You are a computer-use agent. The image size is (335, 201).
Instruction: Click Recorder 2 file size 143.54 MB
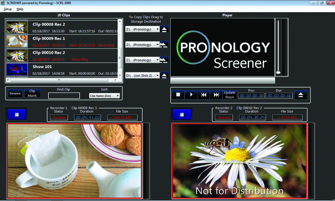287,117
